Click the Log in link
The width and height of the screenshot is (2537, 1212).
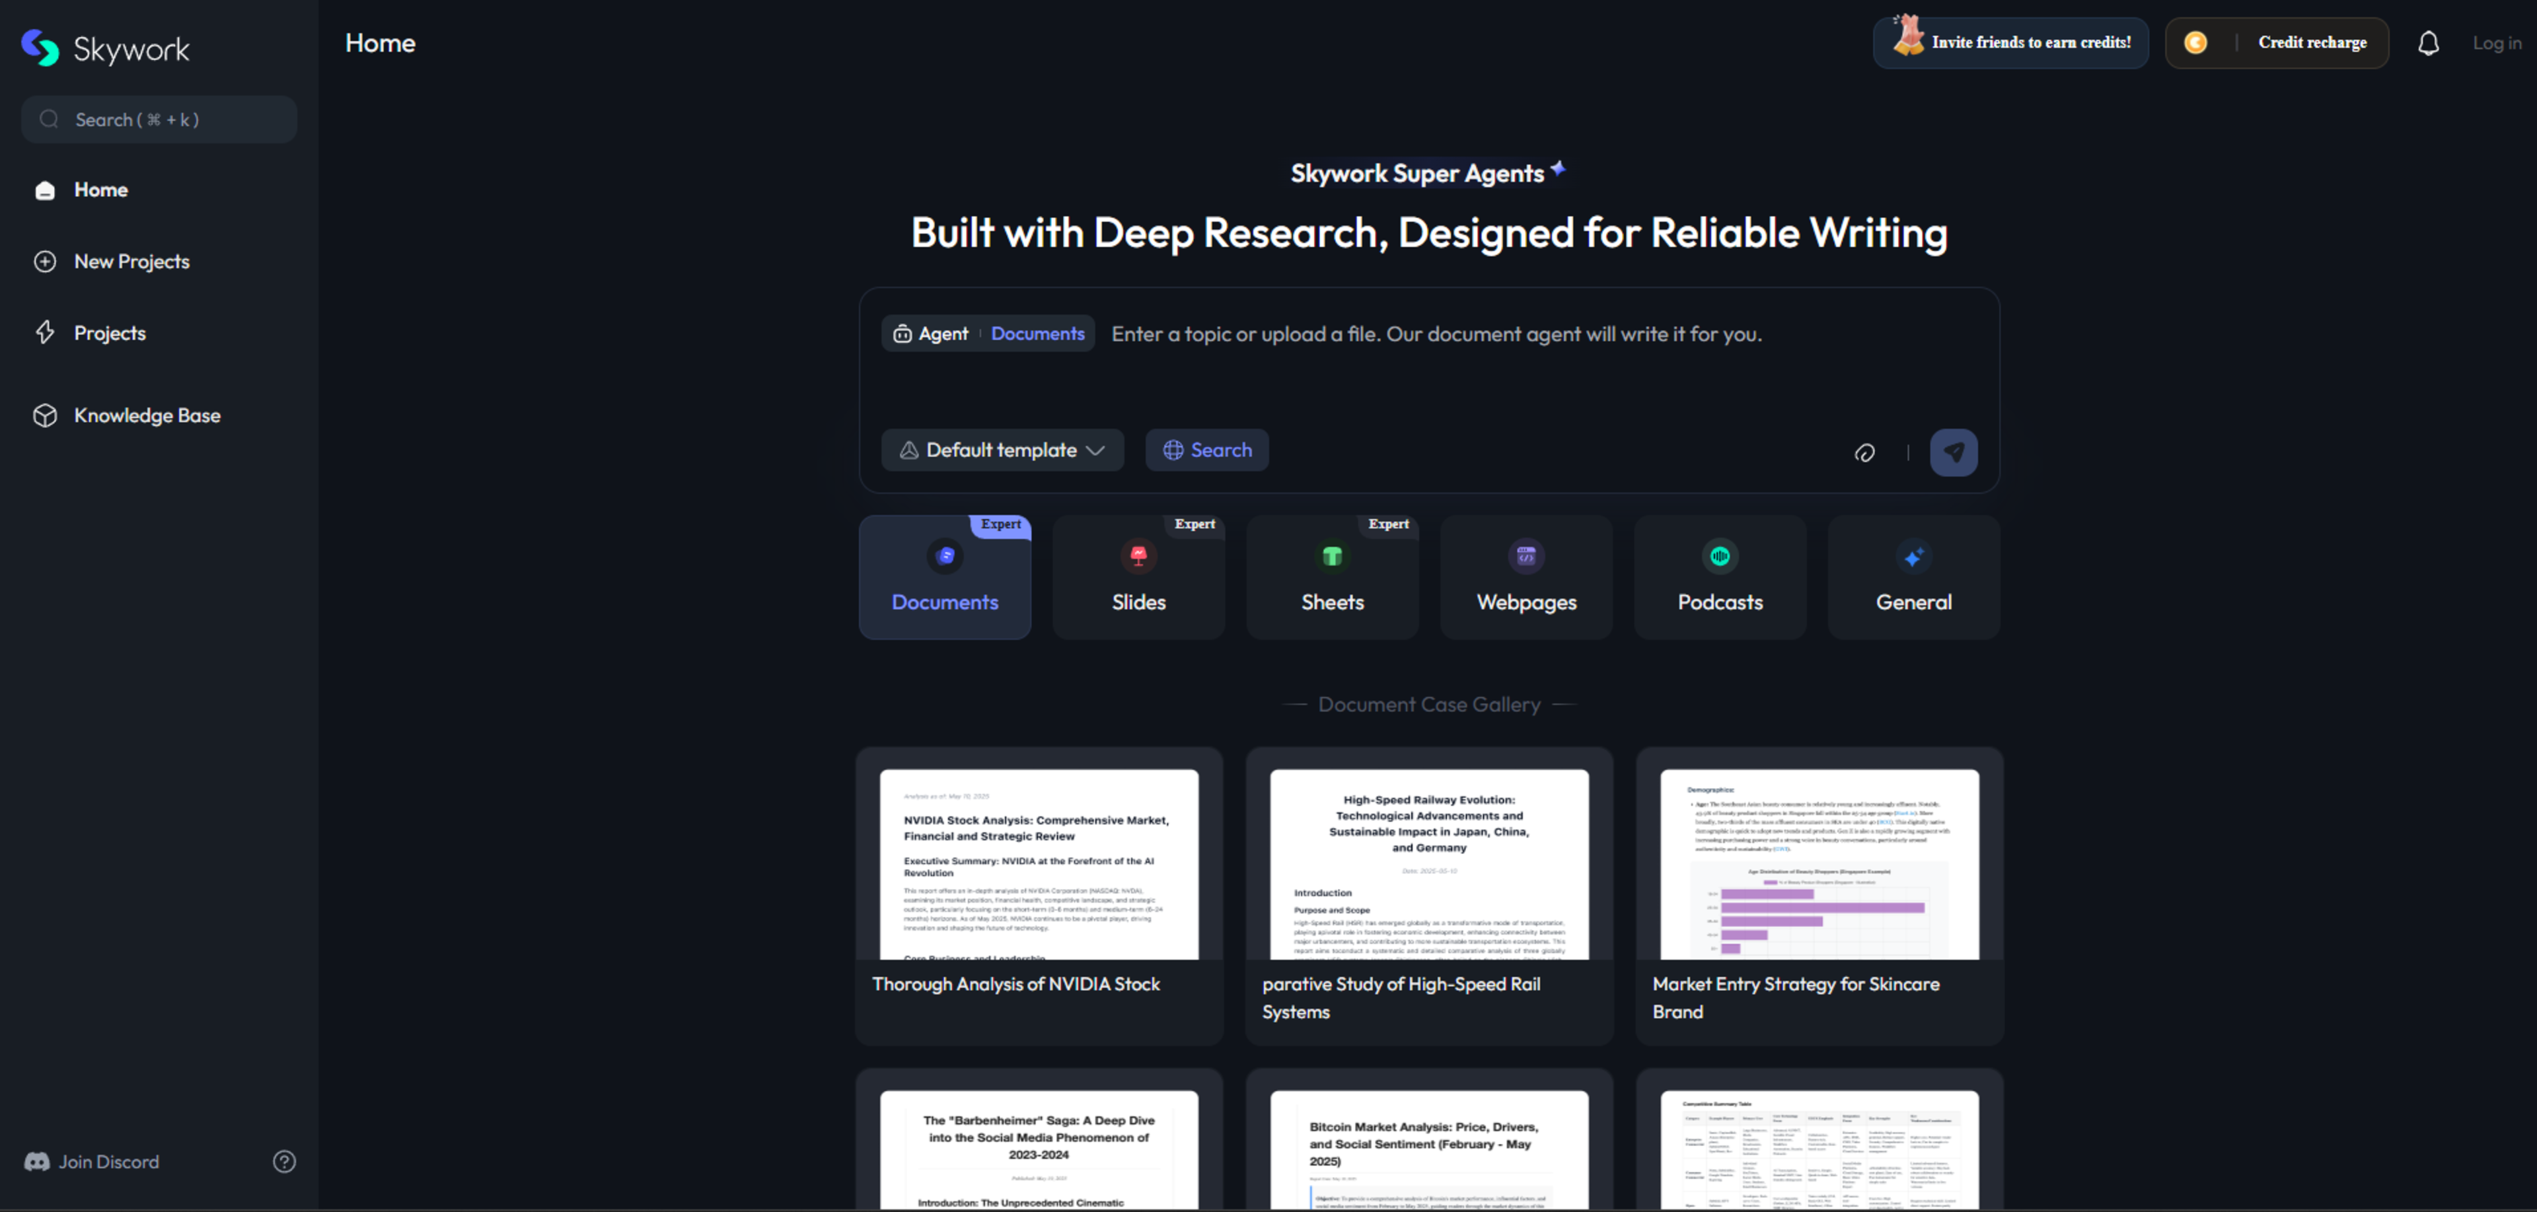[2495, 44]
